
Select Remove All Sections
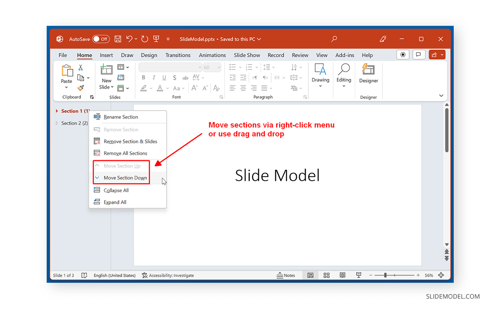(125, 153)
